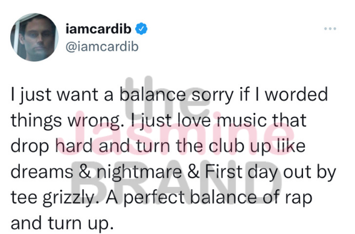
Task: Click the final line 'and turn up.'
Action: (x=62, y=223)
